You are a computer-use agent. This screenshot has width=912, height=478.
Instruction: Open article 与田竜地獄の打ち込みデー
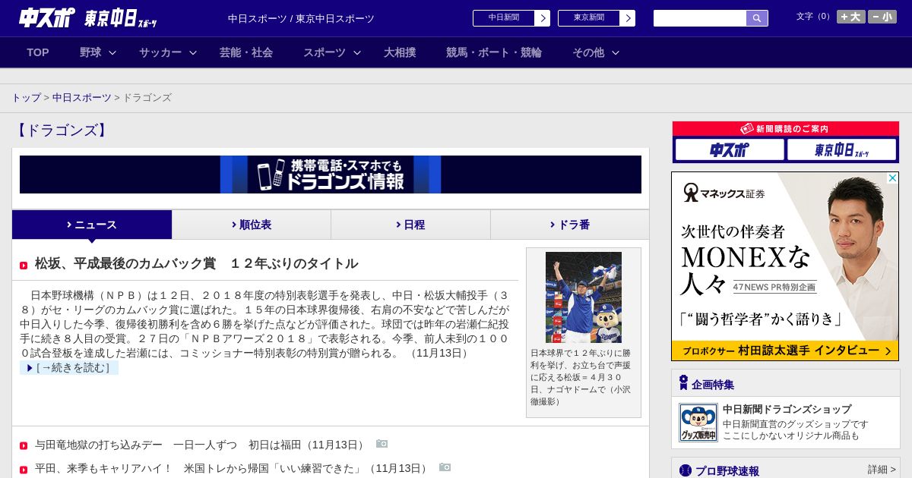click(201, 445)
